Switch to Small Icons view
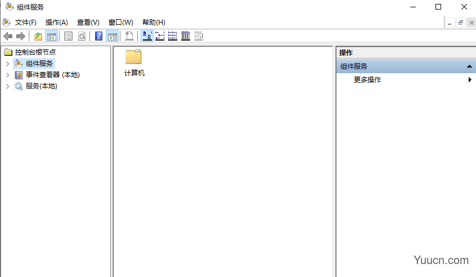 point(160,36)
